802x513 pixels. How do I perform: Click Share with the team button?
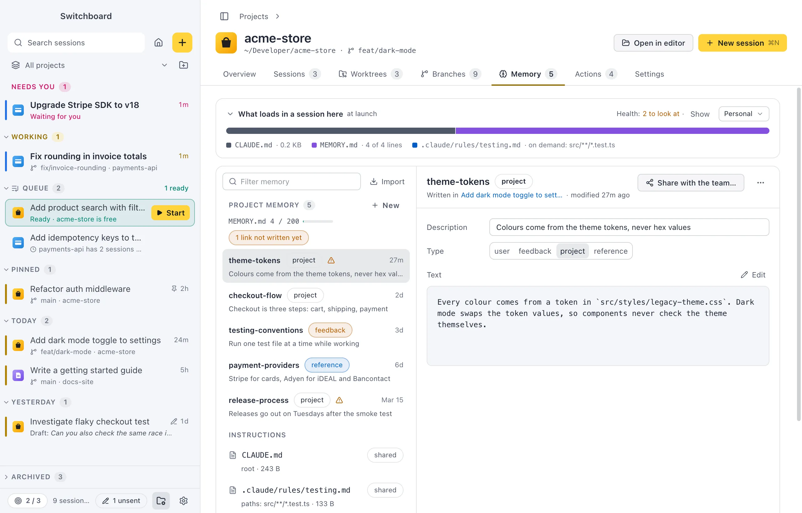tap(690, 183)
